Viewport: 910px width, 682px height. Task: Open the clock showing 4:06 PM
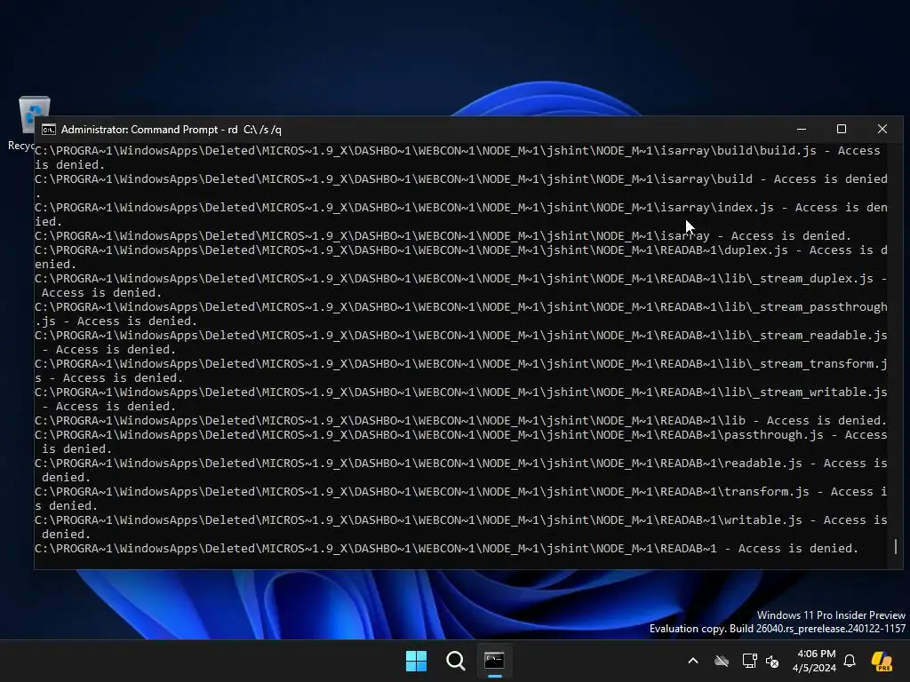coord(816,654)
